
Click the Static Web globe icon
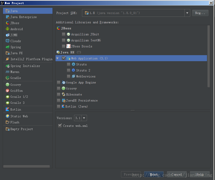click(7, 116)
